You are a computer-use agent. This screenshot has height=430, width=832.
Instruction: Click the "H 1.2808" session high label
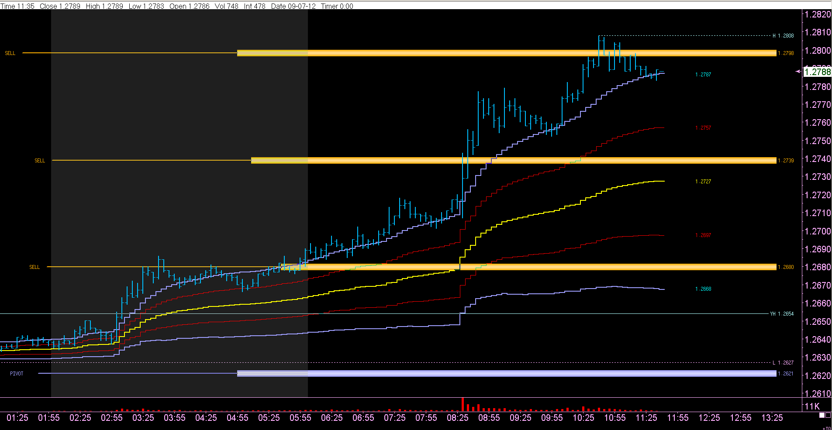(783, 36)
